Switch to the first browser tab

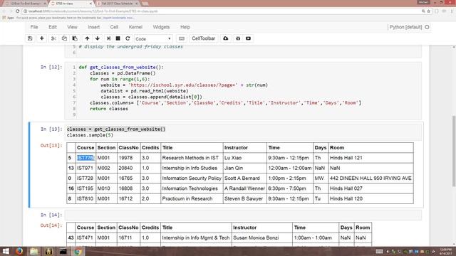(25, 4)
